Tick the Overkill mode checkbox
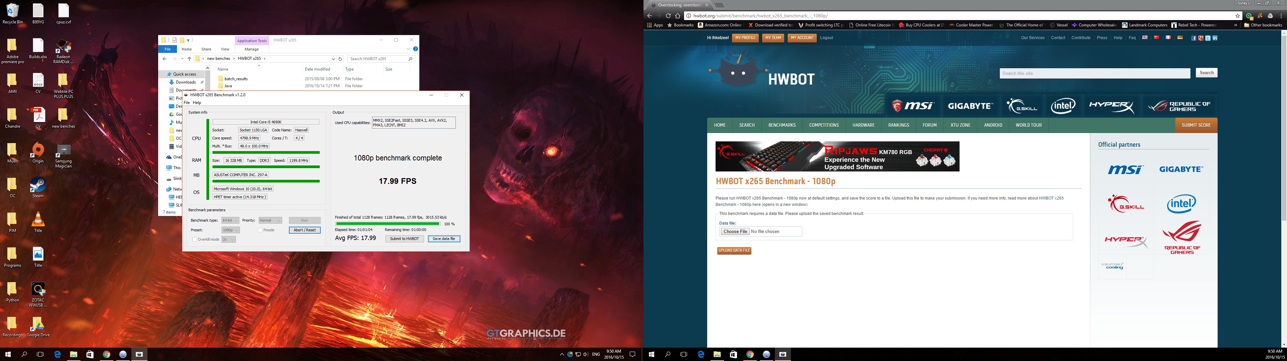This screenshot has height=361, width=1287. tap(194, 239)
